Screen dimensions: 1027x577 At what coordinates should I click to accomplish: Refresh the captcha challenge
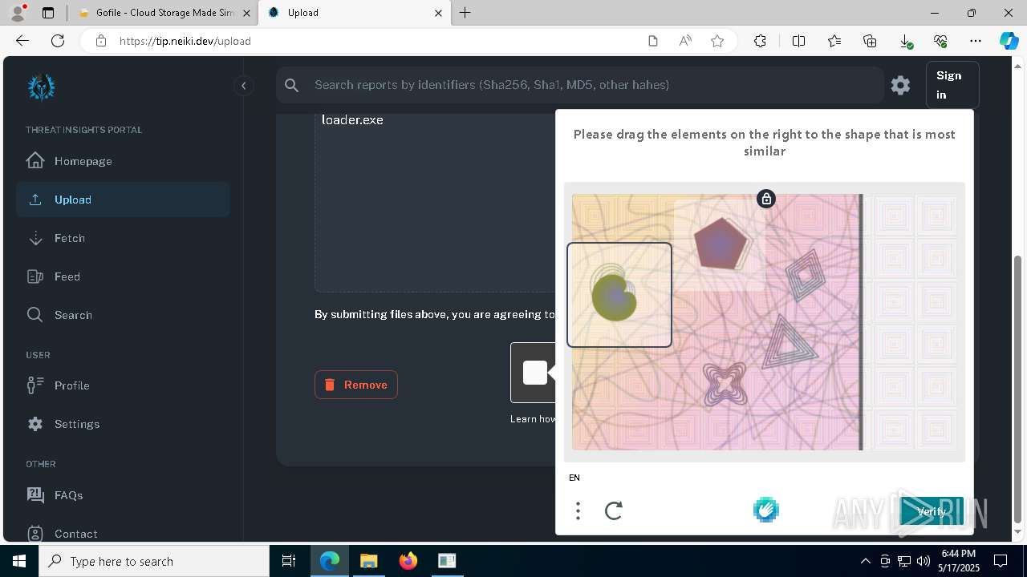click(614, 510)
